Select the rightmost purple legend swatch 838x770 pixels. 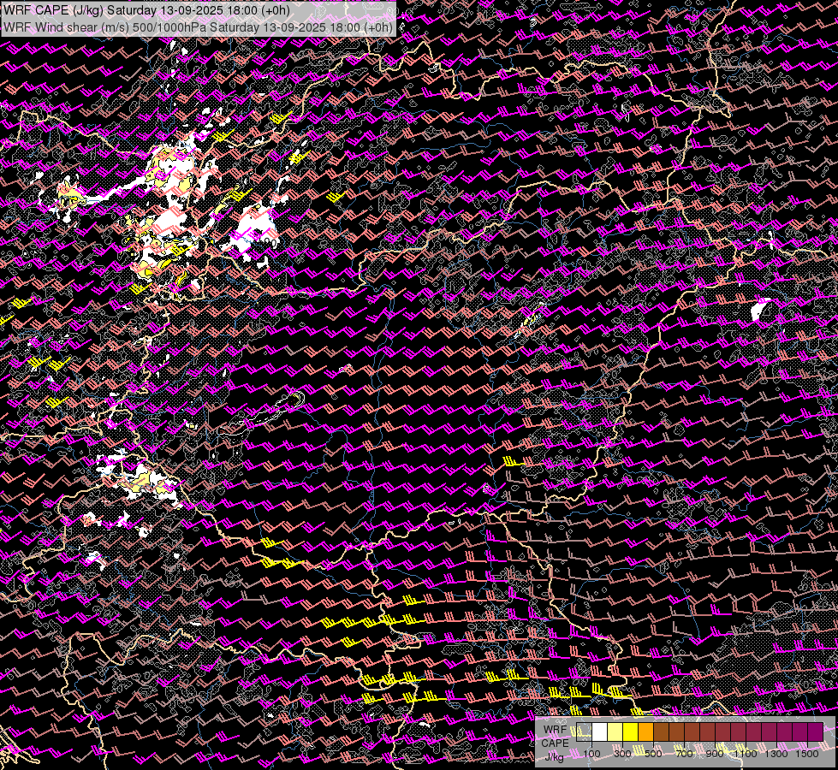815,731
